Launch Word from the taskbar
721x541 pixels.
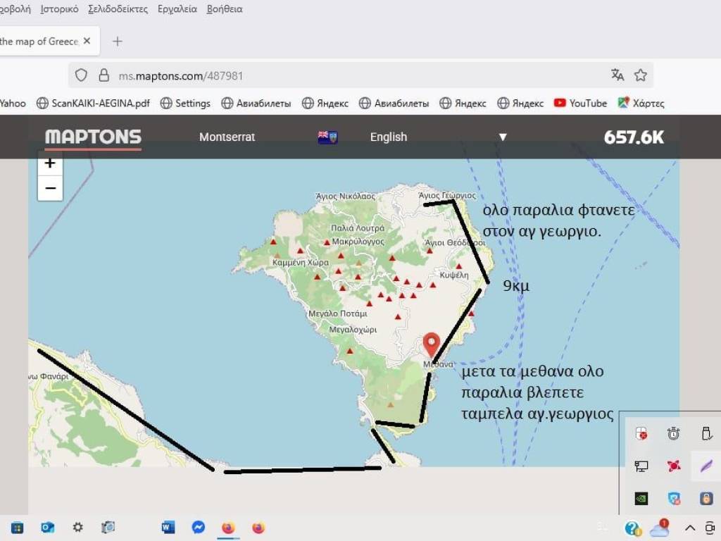(x=168, y=527)
